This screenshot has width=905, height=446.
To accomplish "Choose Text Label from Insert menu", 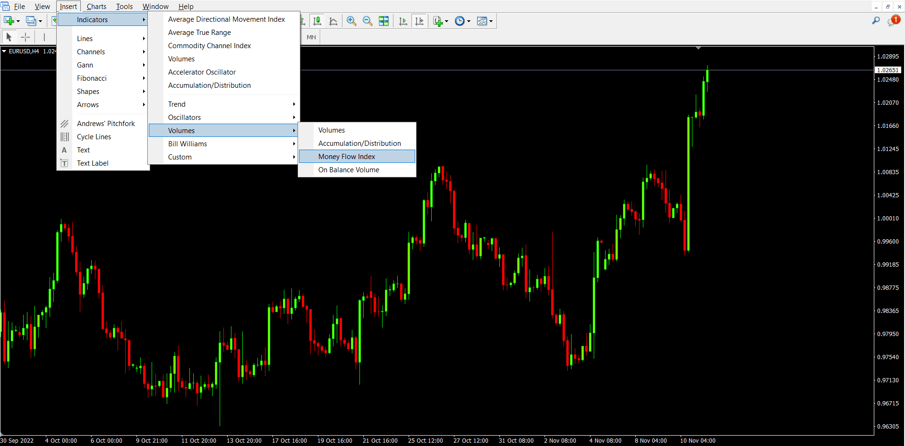I will pyautogui.click(x=102, y=163).
